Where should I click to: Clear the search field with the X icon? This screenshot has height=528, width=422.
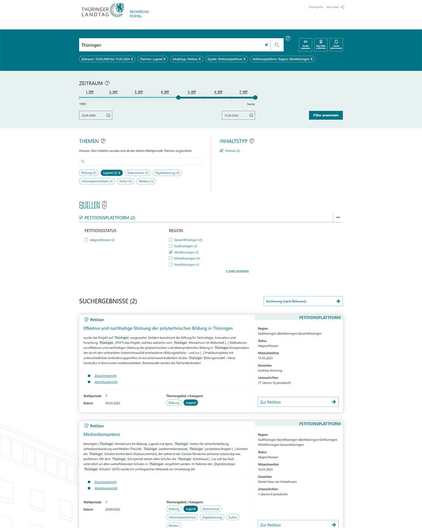point(266,45)
